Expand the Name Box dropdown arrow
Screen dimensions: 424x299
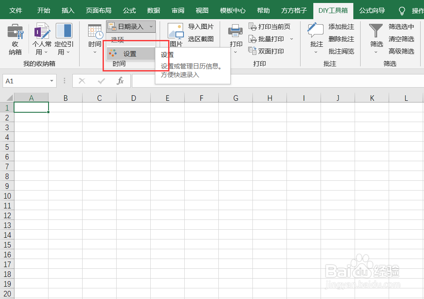[x=52, y=81]
